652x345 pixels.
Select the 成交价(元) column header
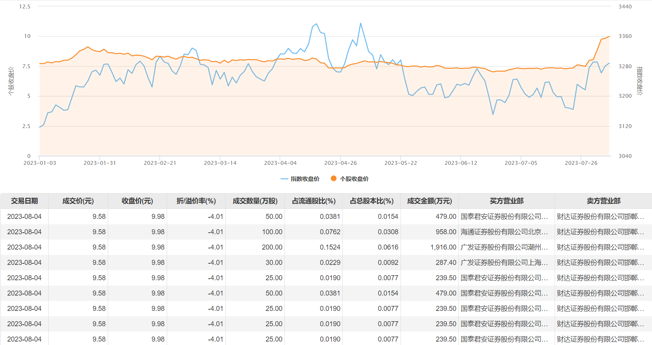click(78, 201)
